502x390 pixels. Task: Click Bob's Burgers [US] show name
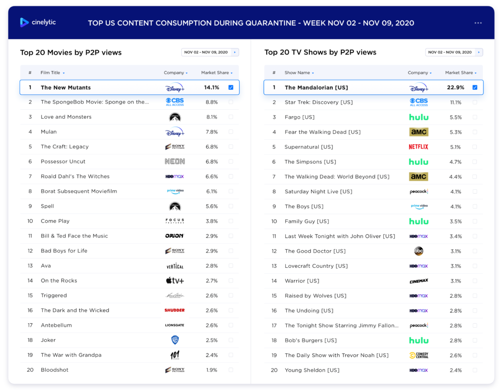[310, 340]
